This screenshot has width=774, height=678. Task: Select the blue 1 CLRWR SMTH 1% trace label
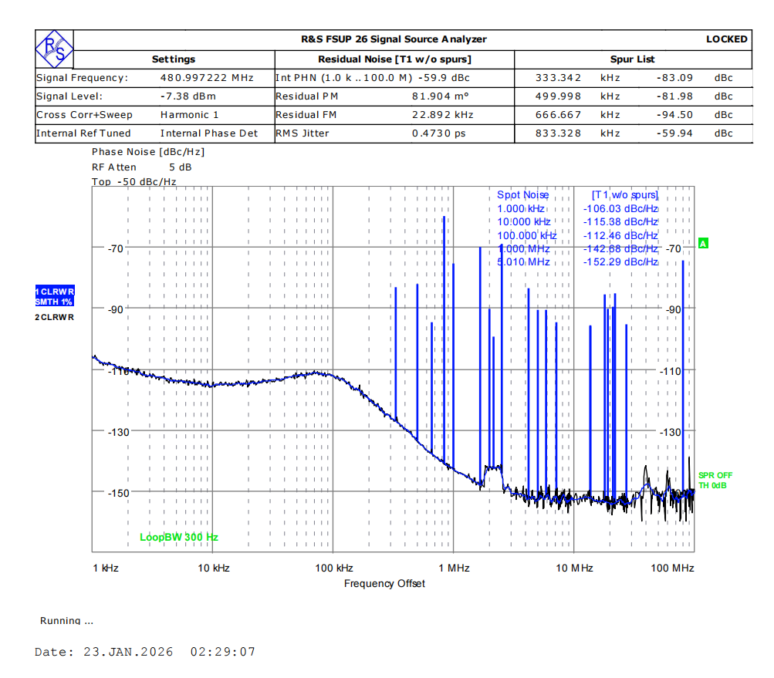coord(54,296)
